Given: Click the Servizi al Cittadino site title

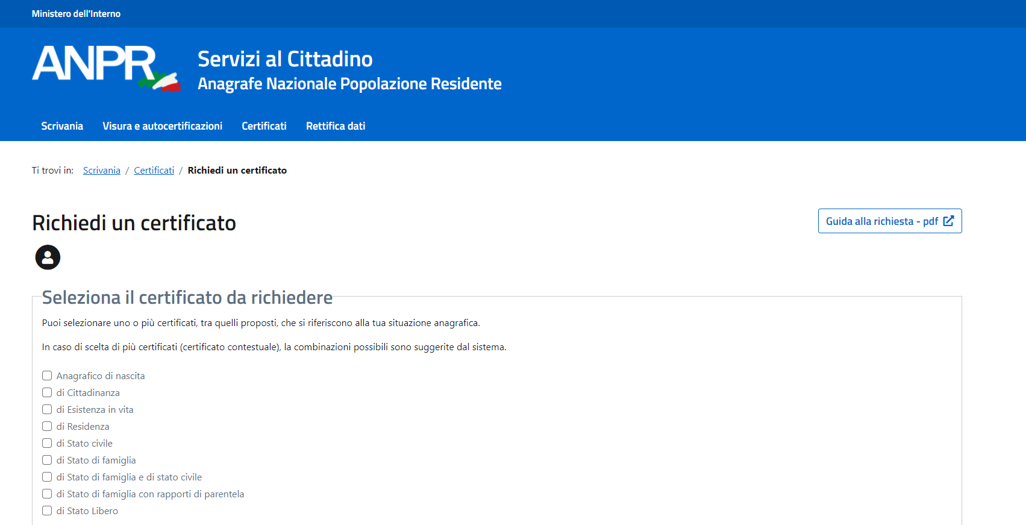Looking at the screenshot, I should coord(285,59).
